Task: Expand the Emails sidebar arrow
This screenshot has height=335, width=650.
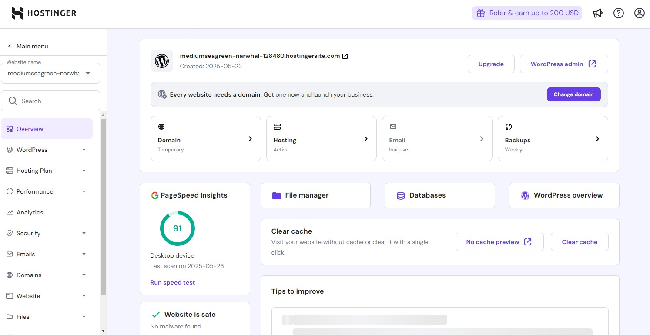Action: coord(84,254)
